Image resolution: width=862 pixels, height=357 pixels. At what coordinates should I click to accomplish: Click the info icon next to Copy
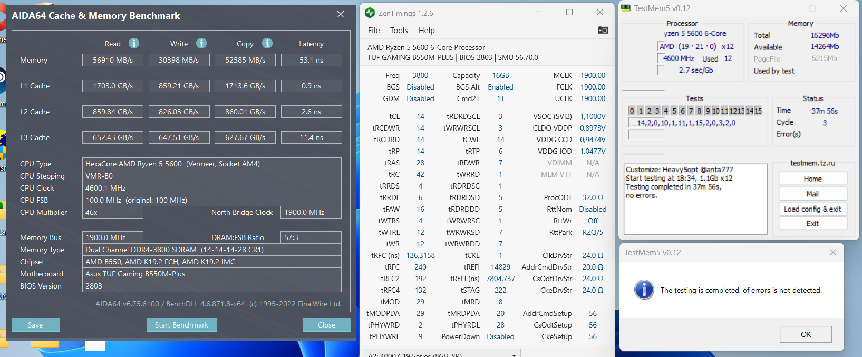267,43
